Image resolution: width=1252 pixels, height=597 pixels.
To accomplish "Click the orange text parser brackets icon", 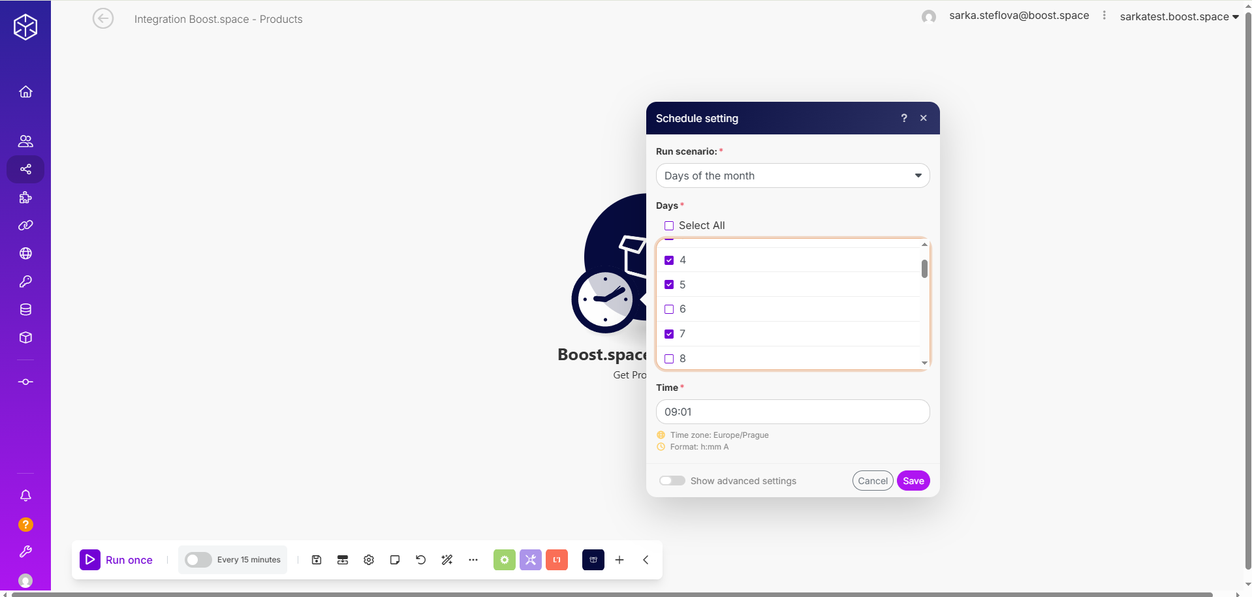I will [x=557, y=560].
